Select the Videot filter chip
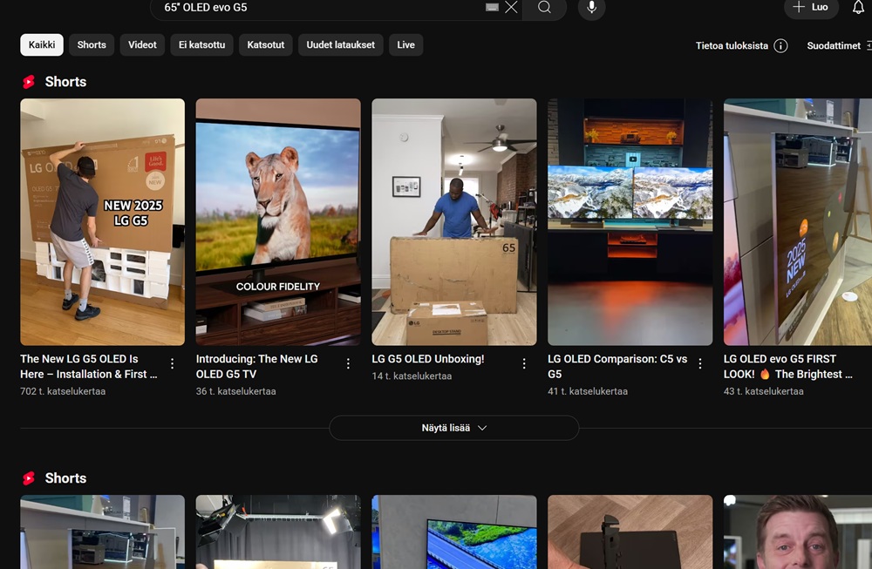The width and height of the screenshot is (872, 569). click(142, 44)
